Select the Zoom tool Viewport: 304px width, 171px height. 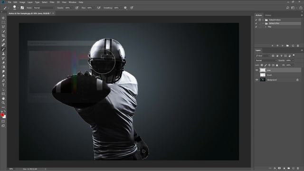click(3, 103)
